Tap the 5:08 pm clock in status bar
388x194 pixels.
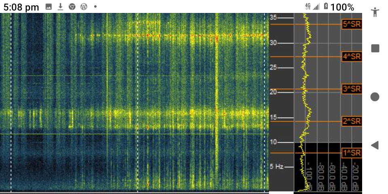(21, 7)
